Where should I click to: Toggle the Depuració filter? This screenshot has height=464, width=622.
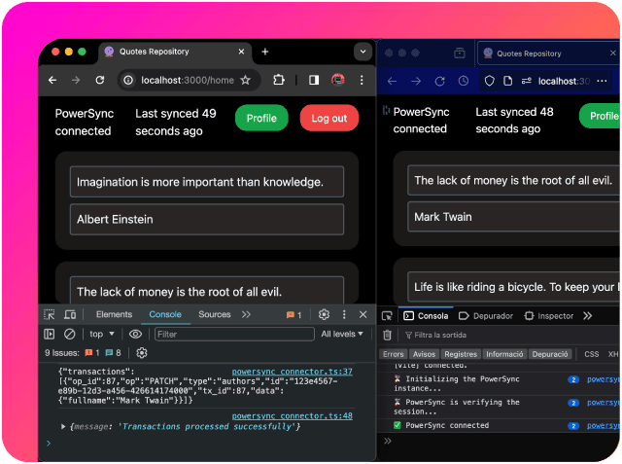550,354
